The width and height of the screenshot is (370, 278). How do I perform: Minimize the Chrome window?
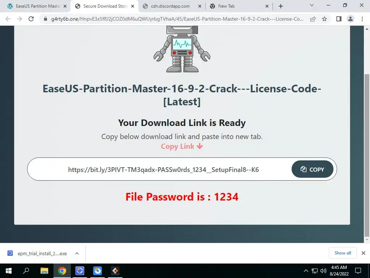click(x=328, y=5)
